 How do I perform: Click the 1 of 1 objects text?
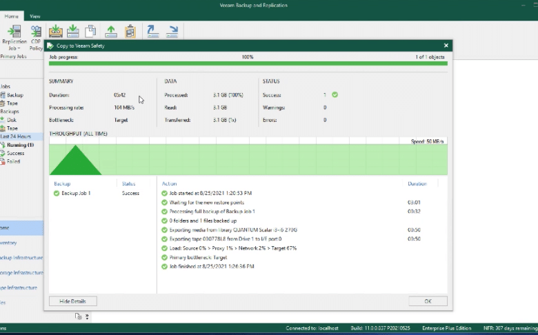(x=430, y=57)
